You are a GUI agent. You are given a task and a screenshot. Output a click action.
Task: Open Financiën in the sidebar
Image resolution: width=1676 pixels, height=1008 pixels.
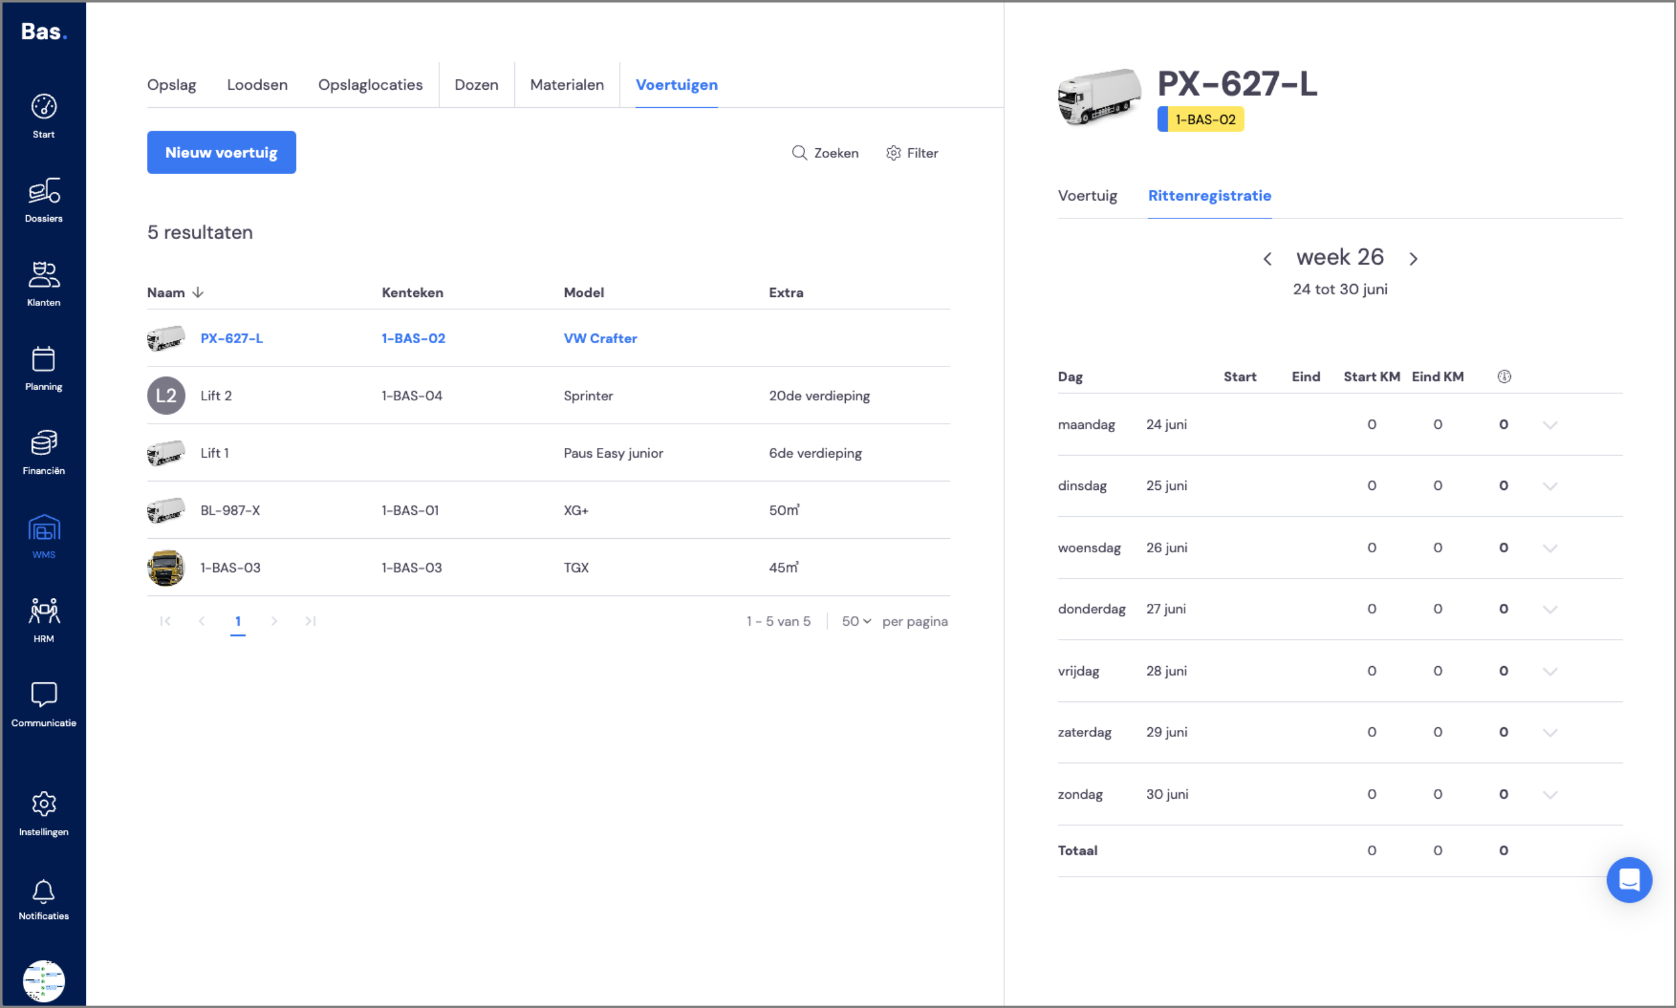[44, 453]
